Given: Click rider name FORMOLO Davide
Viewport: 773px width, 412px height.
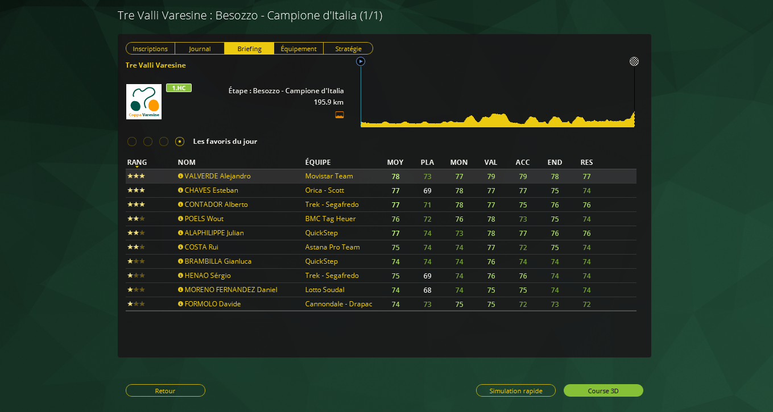Looking at the screenshot, I should point(213,304).
